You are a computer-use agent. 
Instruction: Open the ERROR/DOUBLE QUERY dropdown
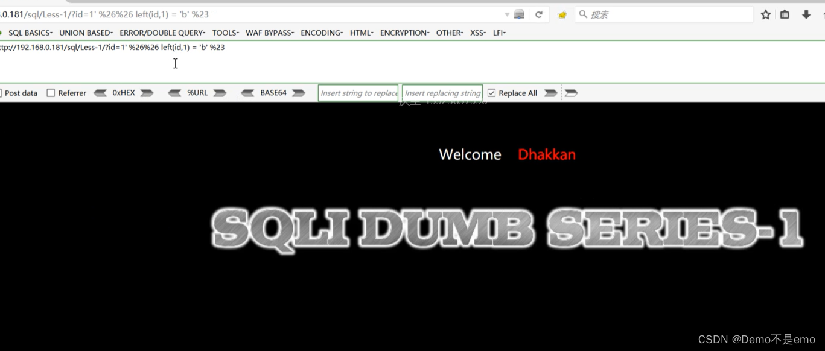click(x=162, y=33)
